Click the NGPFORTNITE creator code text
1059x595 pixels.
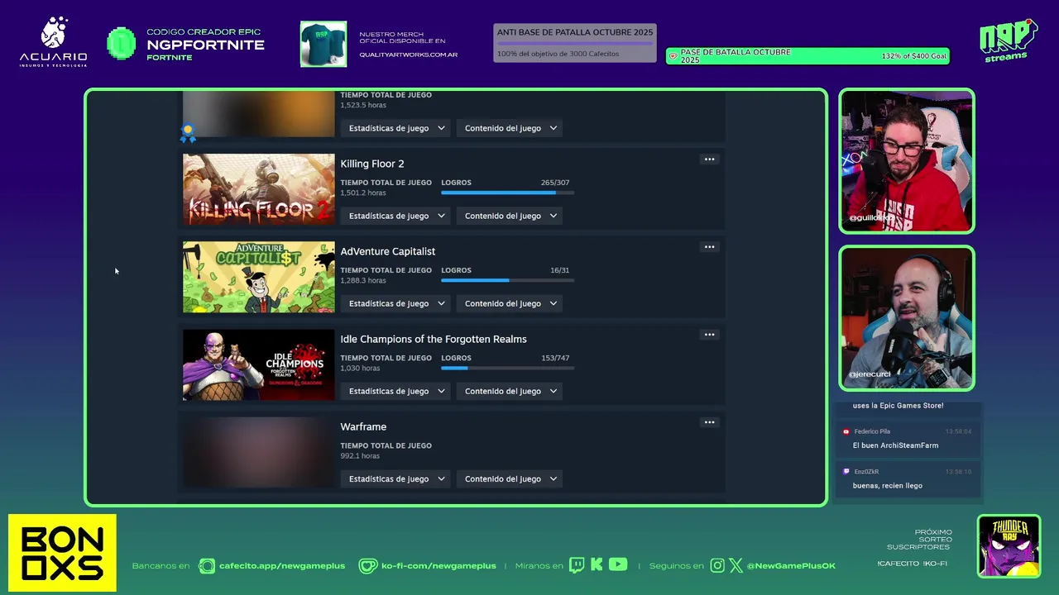[205, 45]
